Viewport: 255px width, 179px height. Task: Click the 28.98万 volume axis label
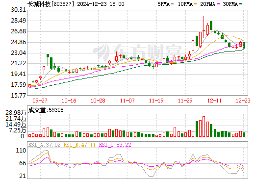point(16,113)
